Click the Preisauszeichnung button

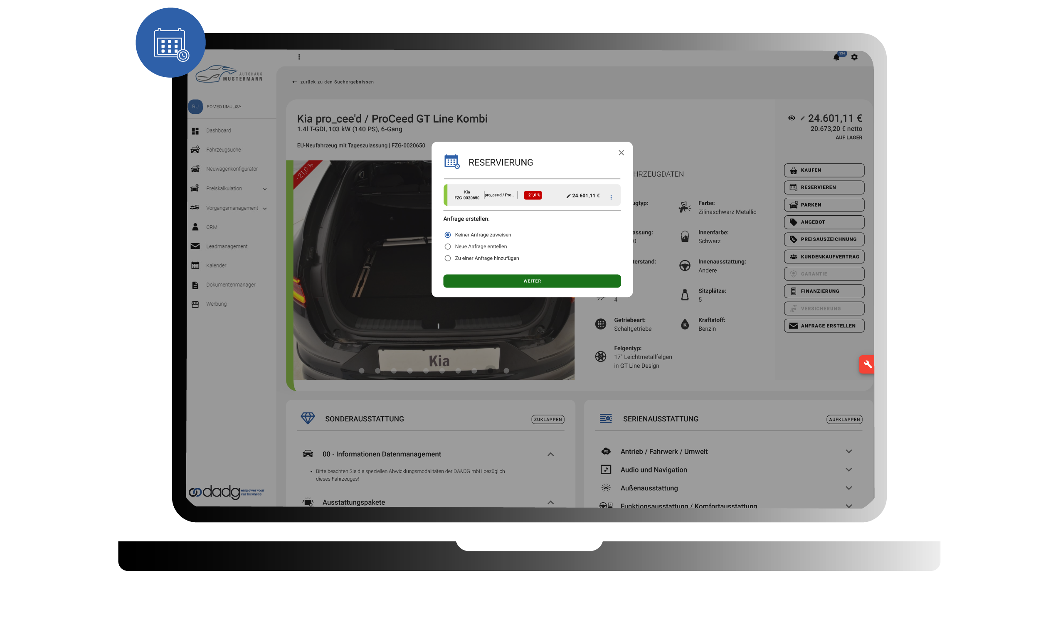(824, 239)
